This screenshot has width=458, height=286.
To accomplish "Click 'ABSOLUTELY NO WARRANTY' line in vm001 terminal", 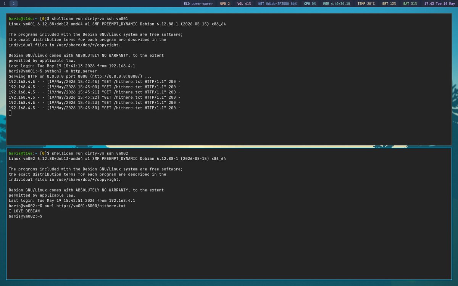I will point(86,55).
